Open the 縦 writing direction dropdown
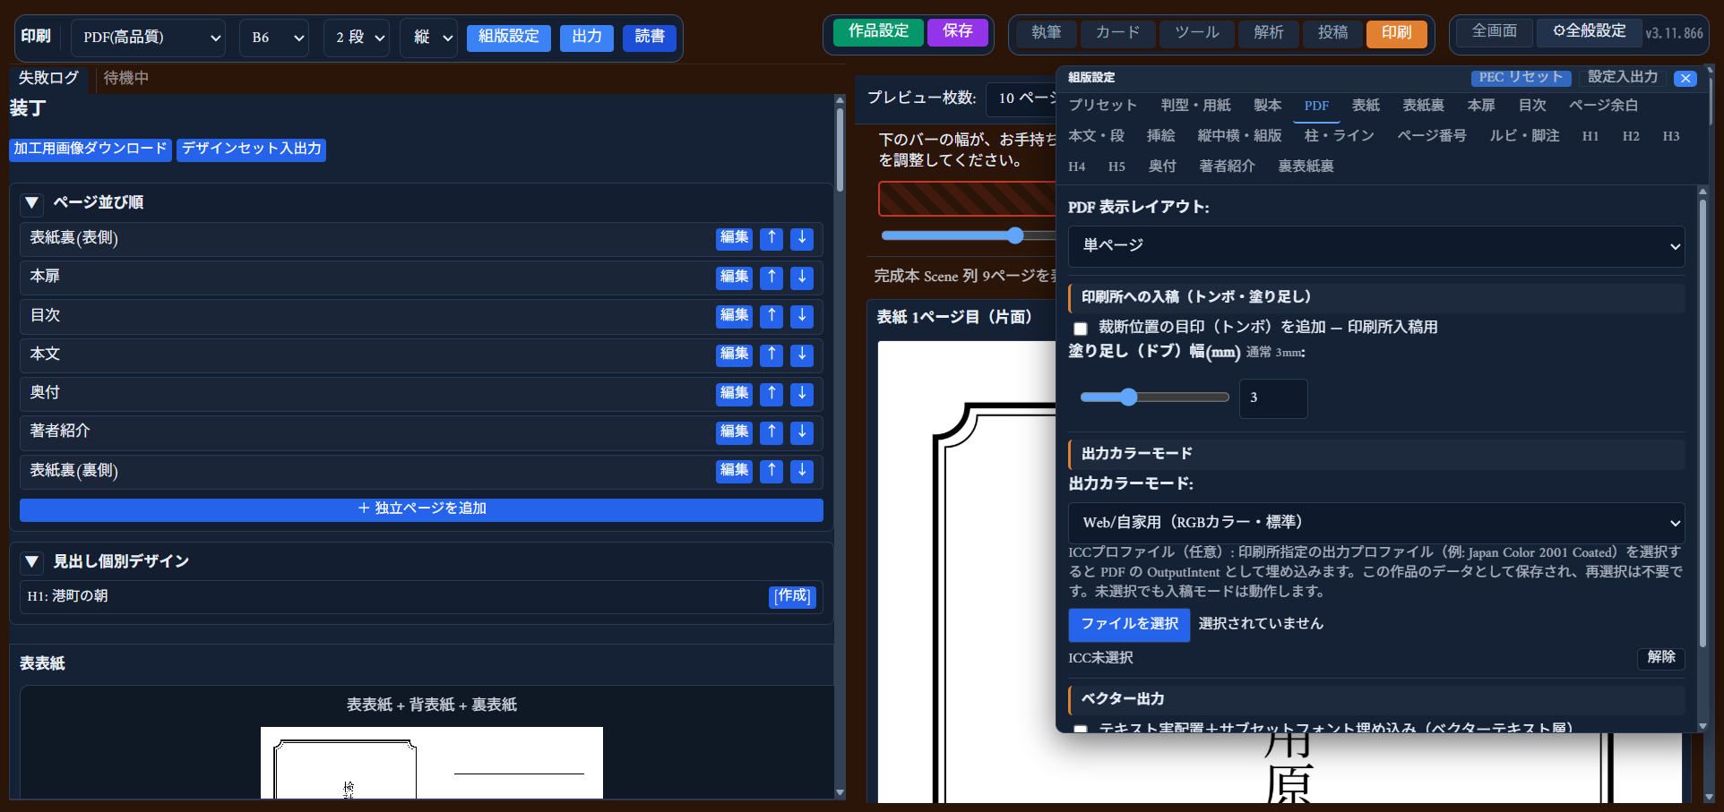 click(429, 38)
